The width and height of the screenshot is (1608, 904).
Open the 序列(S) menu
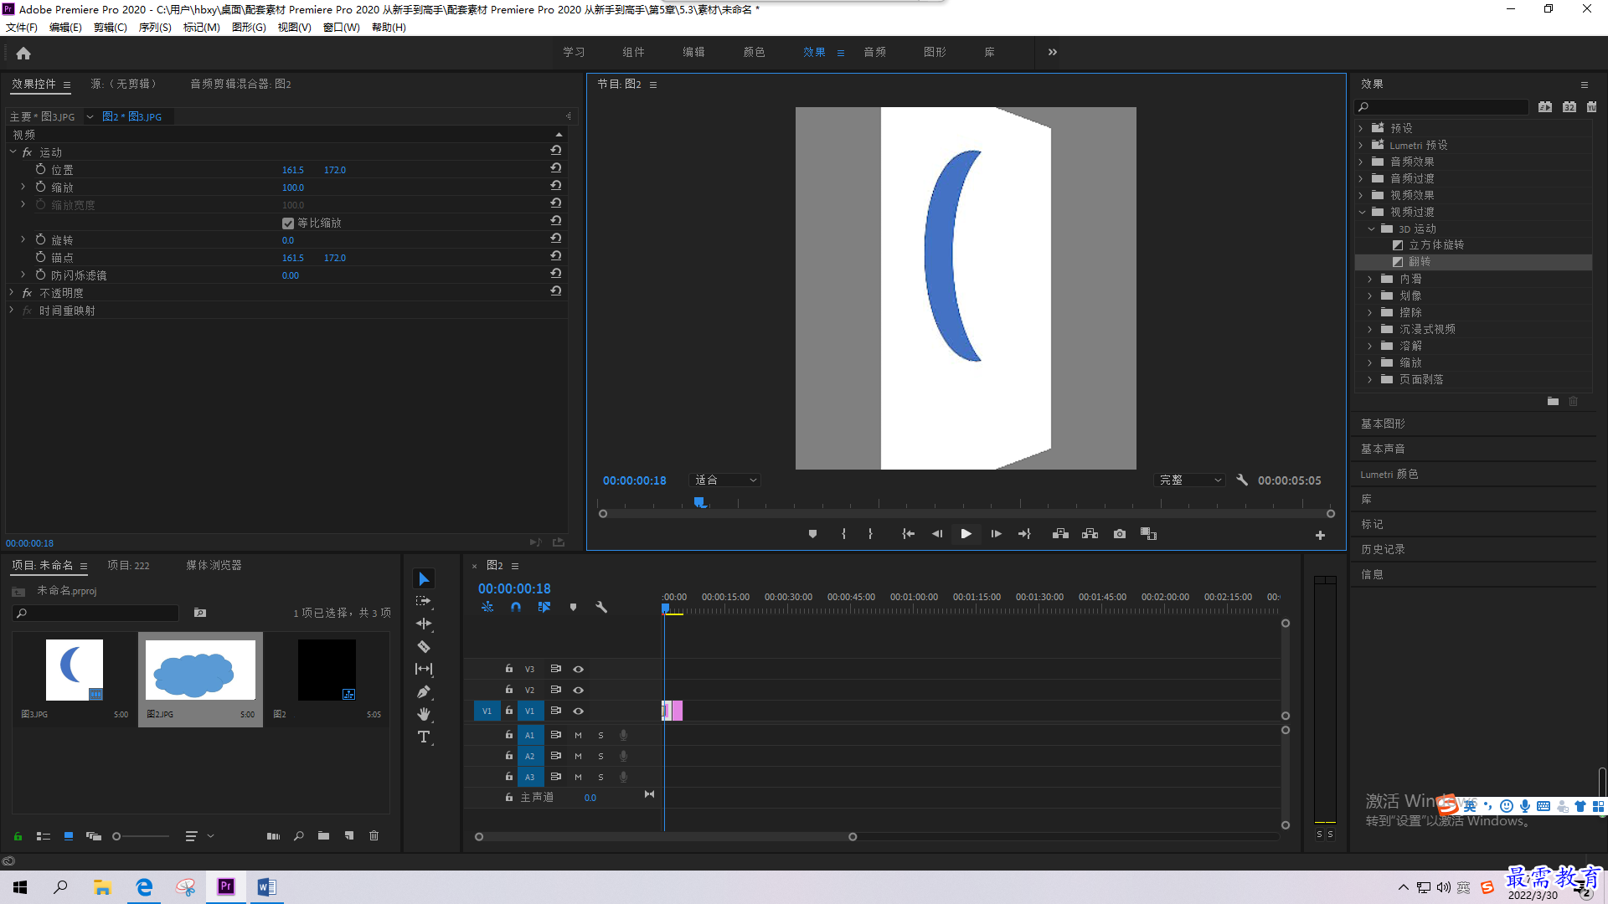(x=155, y=28)
